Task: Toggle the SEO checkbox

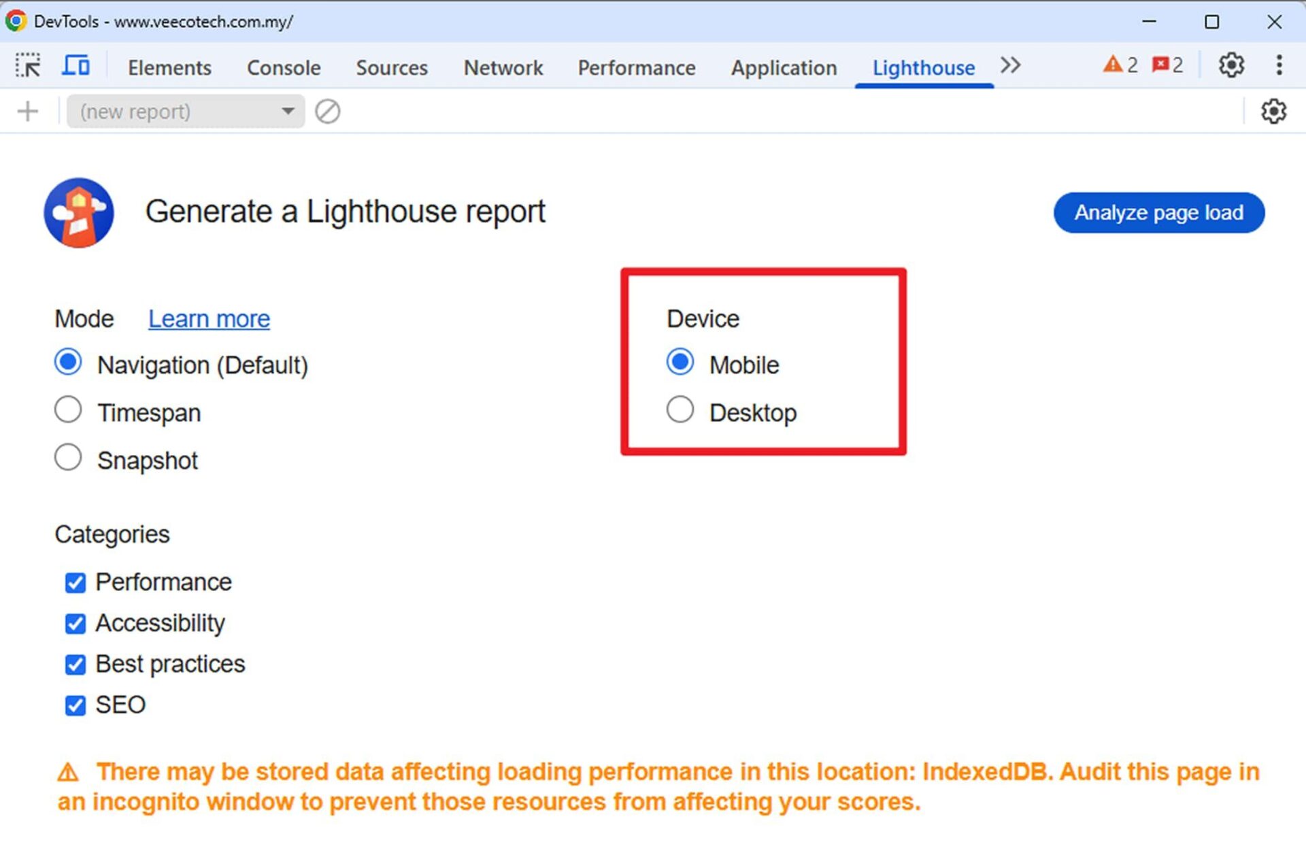Action: (76, 705)
